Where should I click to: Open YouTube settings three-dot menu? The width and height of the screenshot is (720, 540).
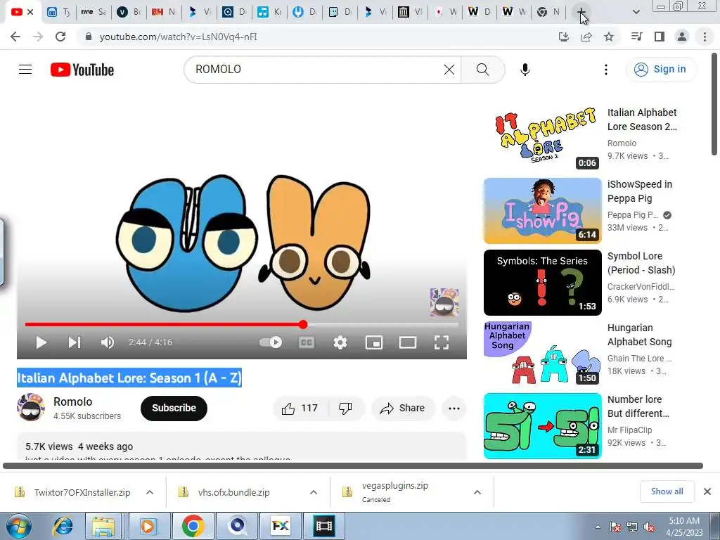pyautogui.click(x=605, y=70)
